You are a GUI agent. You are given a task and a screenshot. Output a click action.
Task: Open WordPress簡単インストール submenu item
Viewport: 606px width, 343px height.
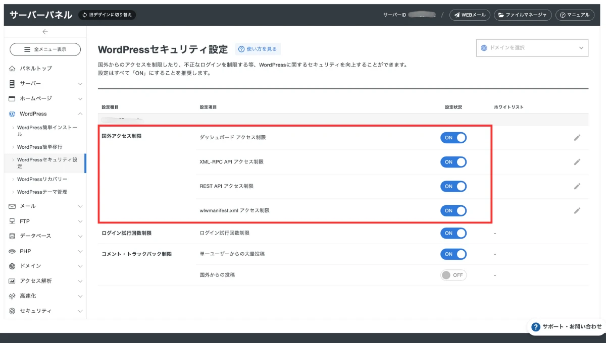(47, 131)
